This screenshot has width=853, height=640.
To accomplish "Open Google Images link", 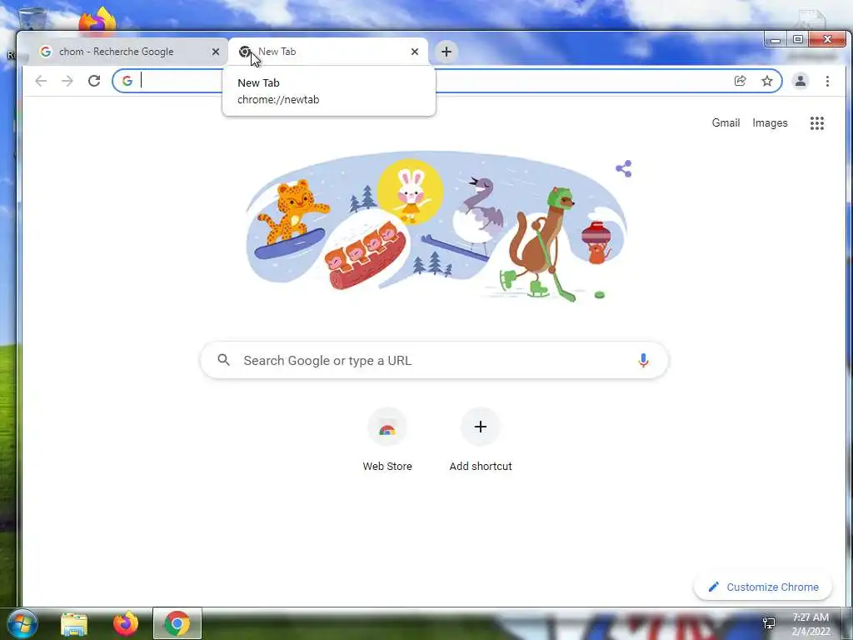I will tap(770, 123).
